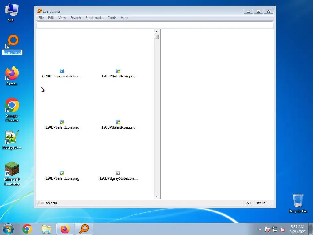
Task: Select alertIcon.png thumbnail beside grayStateIcon file
Action: [62, 173]
